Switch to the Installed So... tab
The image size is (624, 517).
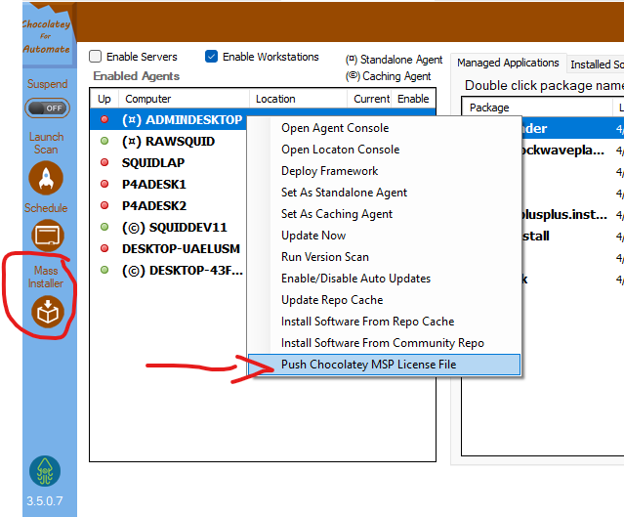click(x=596, y=65)
